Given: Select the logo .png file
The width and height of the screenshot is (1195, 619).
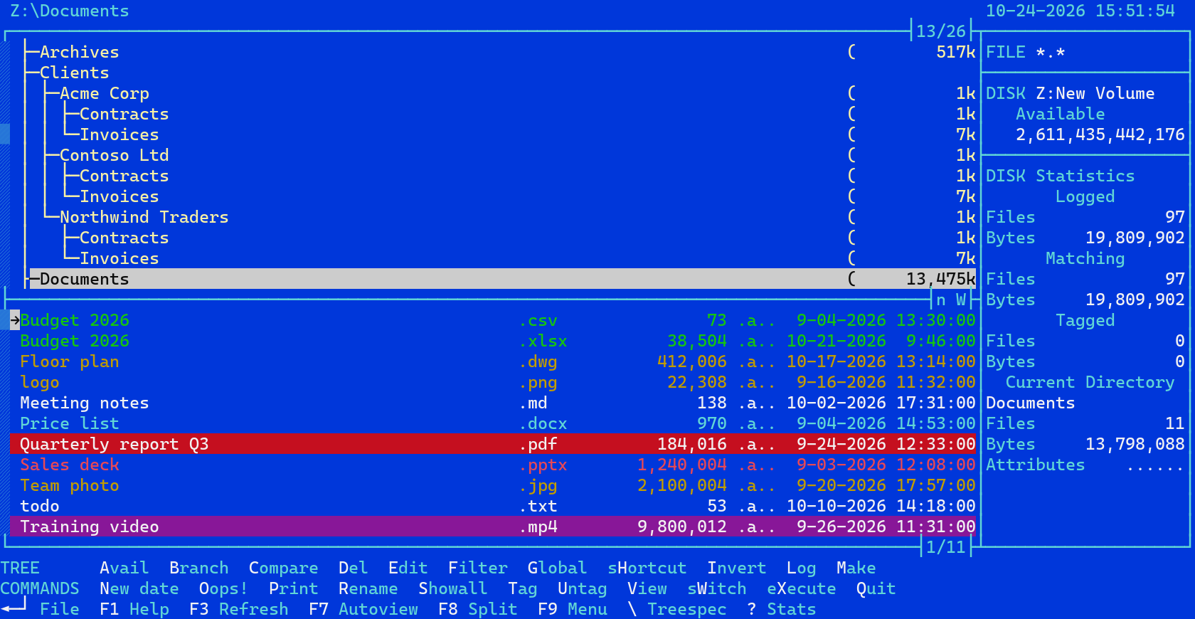Looking at the screenshot, I should (492, 382).
